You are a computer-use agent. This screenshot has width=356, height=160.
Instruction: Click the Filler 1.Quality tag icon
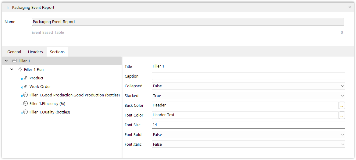[25, 112]
